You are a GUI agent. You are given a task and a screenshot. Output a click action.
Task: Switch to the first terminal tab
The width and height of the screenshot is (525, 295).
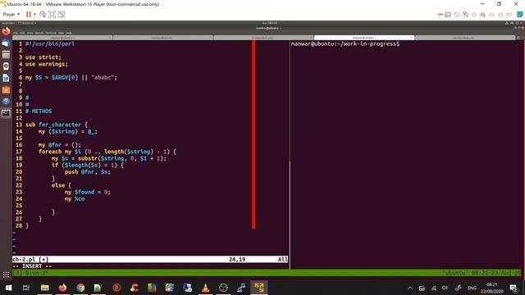[62, 38]
